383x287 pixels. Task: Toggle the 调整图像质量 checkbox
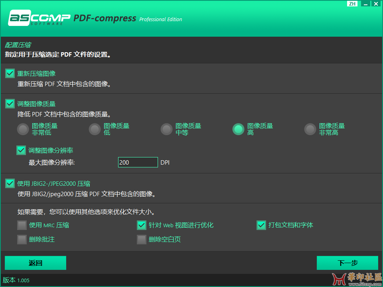click(x=10, y=104)
